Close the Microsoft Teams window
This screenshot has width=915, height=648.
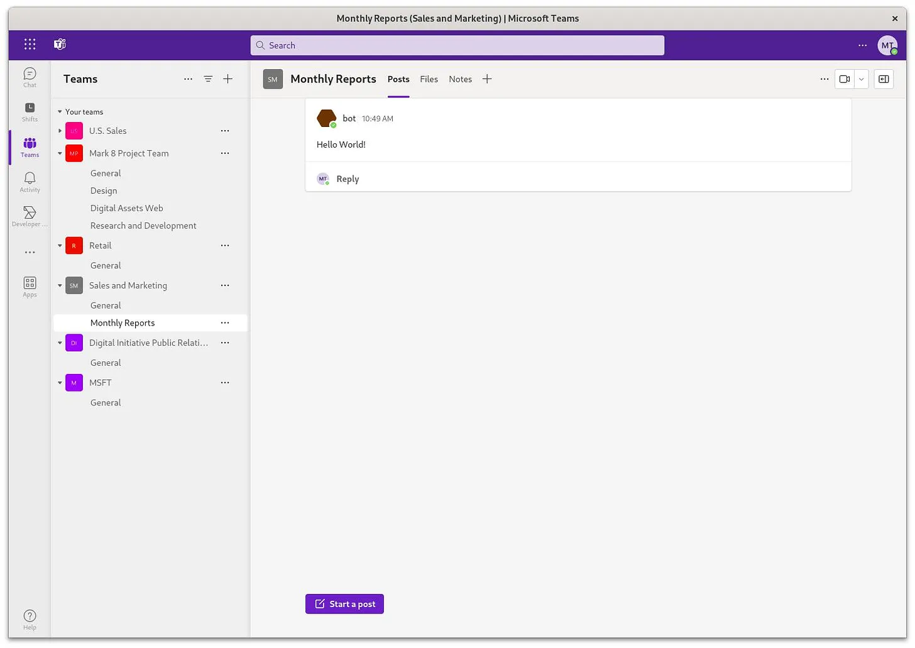[895, 18]
